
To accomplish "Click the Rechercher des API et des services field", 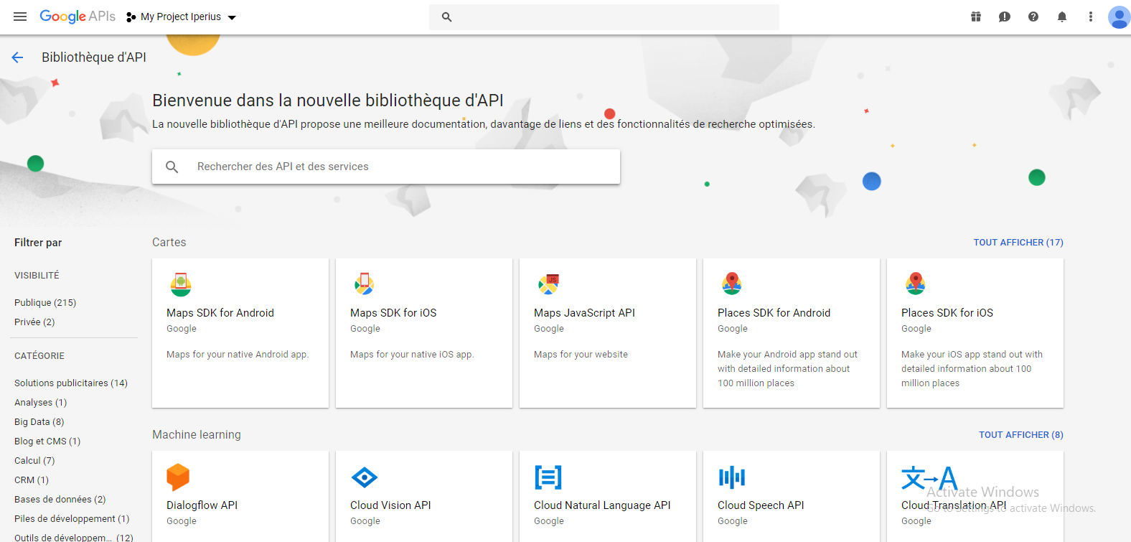I will [386, 167].
